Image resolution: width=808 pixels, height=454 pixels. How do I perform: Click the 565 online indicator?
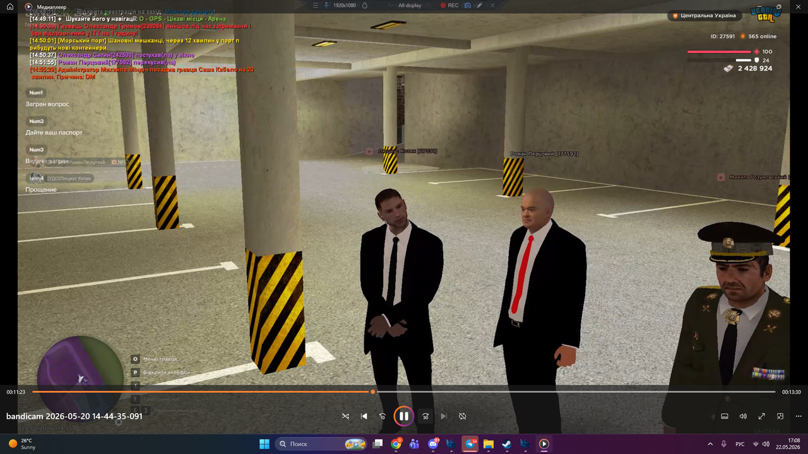click(759, 37)
